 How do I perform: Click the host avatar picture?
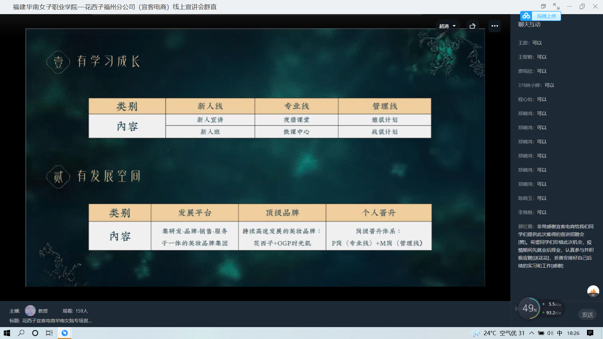[30, 310]
